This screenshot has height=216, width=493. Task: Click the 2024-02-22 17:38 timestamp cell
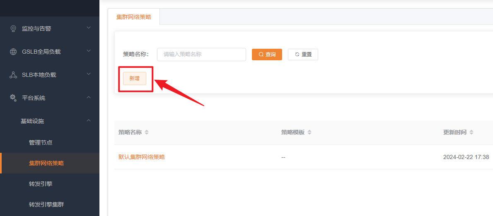click(466, 157)
